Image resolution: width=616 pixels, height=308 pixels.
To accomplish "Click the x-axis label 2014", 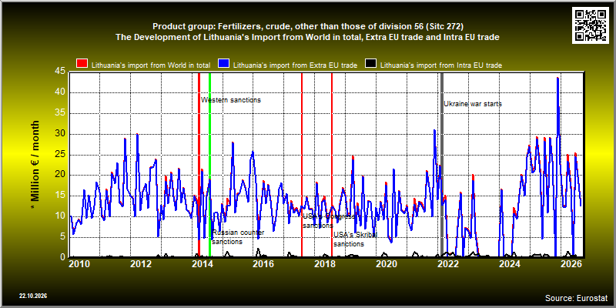I will click(202, 263).
